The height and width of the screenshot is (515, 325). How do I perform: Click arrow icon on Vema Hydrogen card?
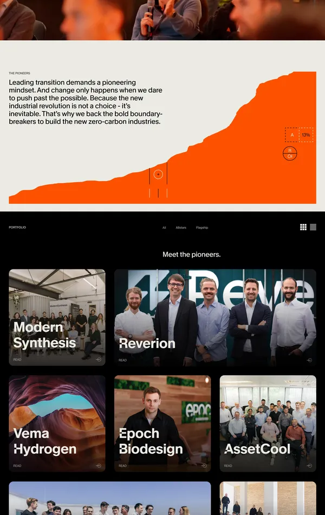(x=99, y=466)
